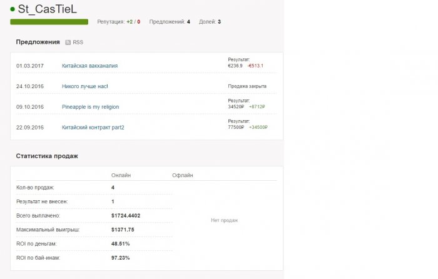
Task: Open the RSS text link
Action: coord(78,43)
